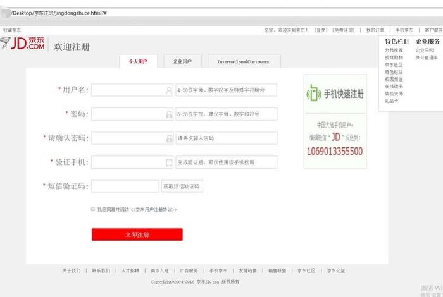Tick the 我已同意并阅读 agreement checkbox
Viewport: 443px width, 297px height.
92,209
